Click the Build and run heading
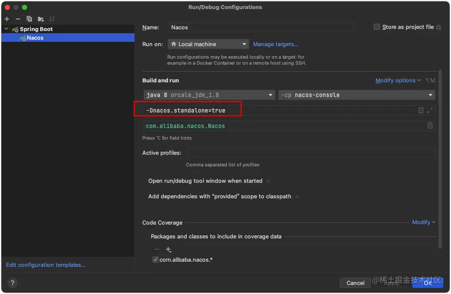This screenshot has width=451, height=294. pos(160,81)
